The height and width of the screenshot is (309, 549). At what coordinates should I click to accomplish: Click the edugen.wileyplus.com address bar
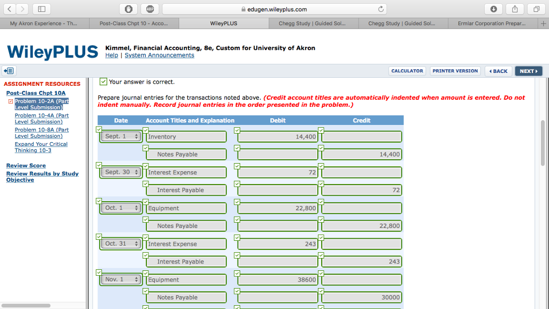[x=274, y=9]
